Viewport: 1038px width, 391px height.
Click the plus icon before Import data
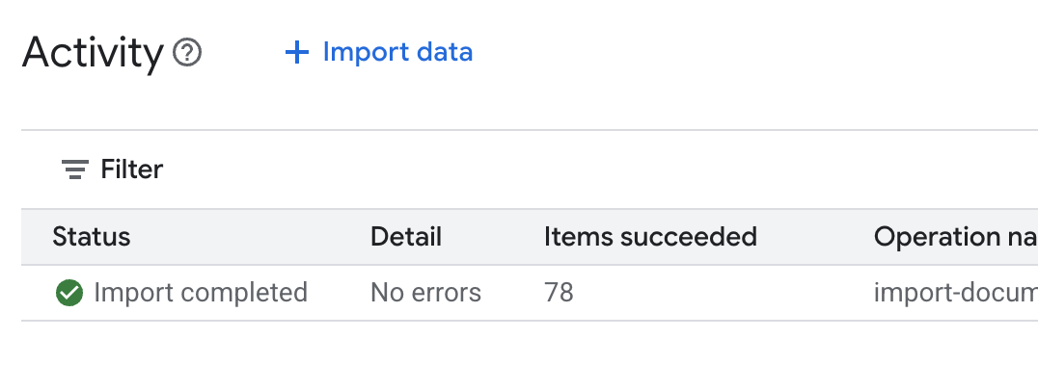(x=296, y=52)
